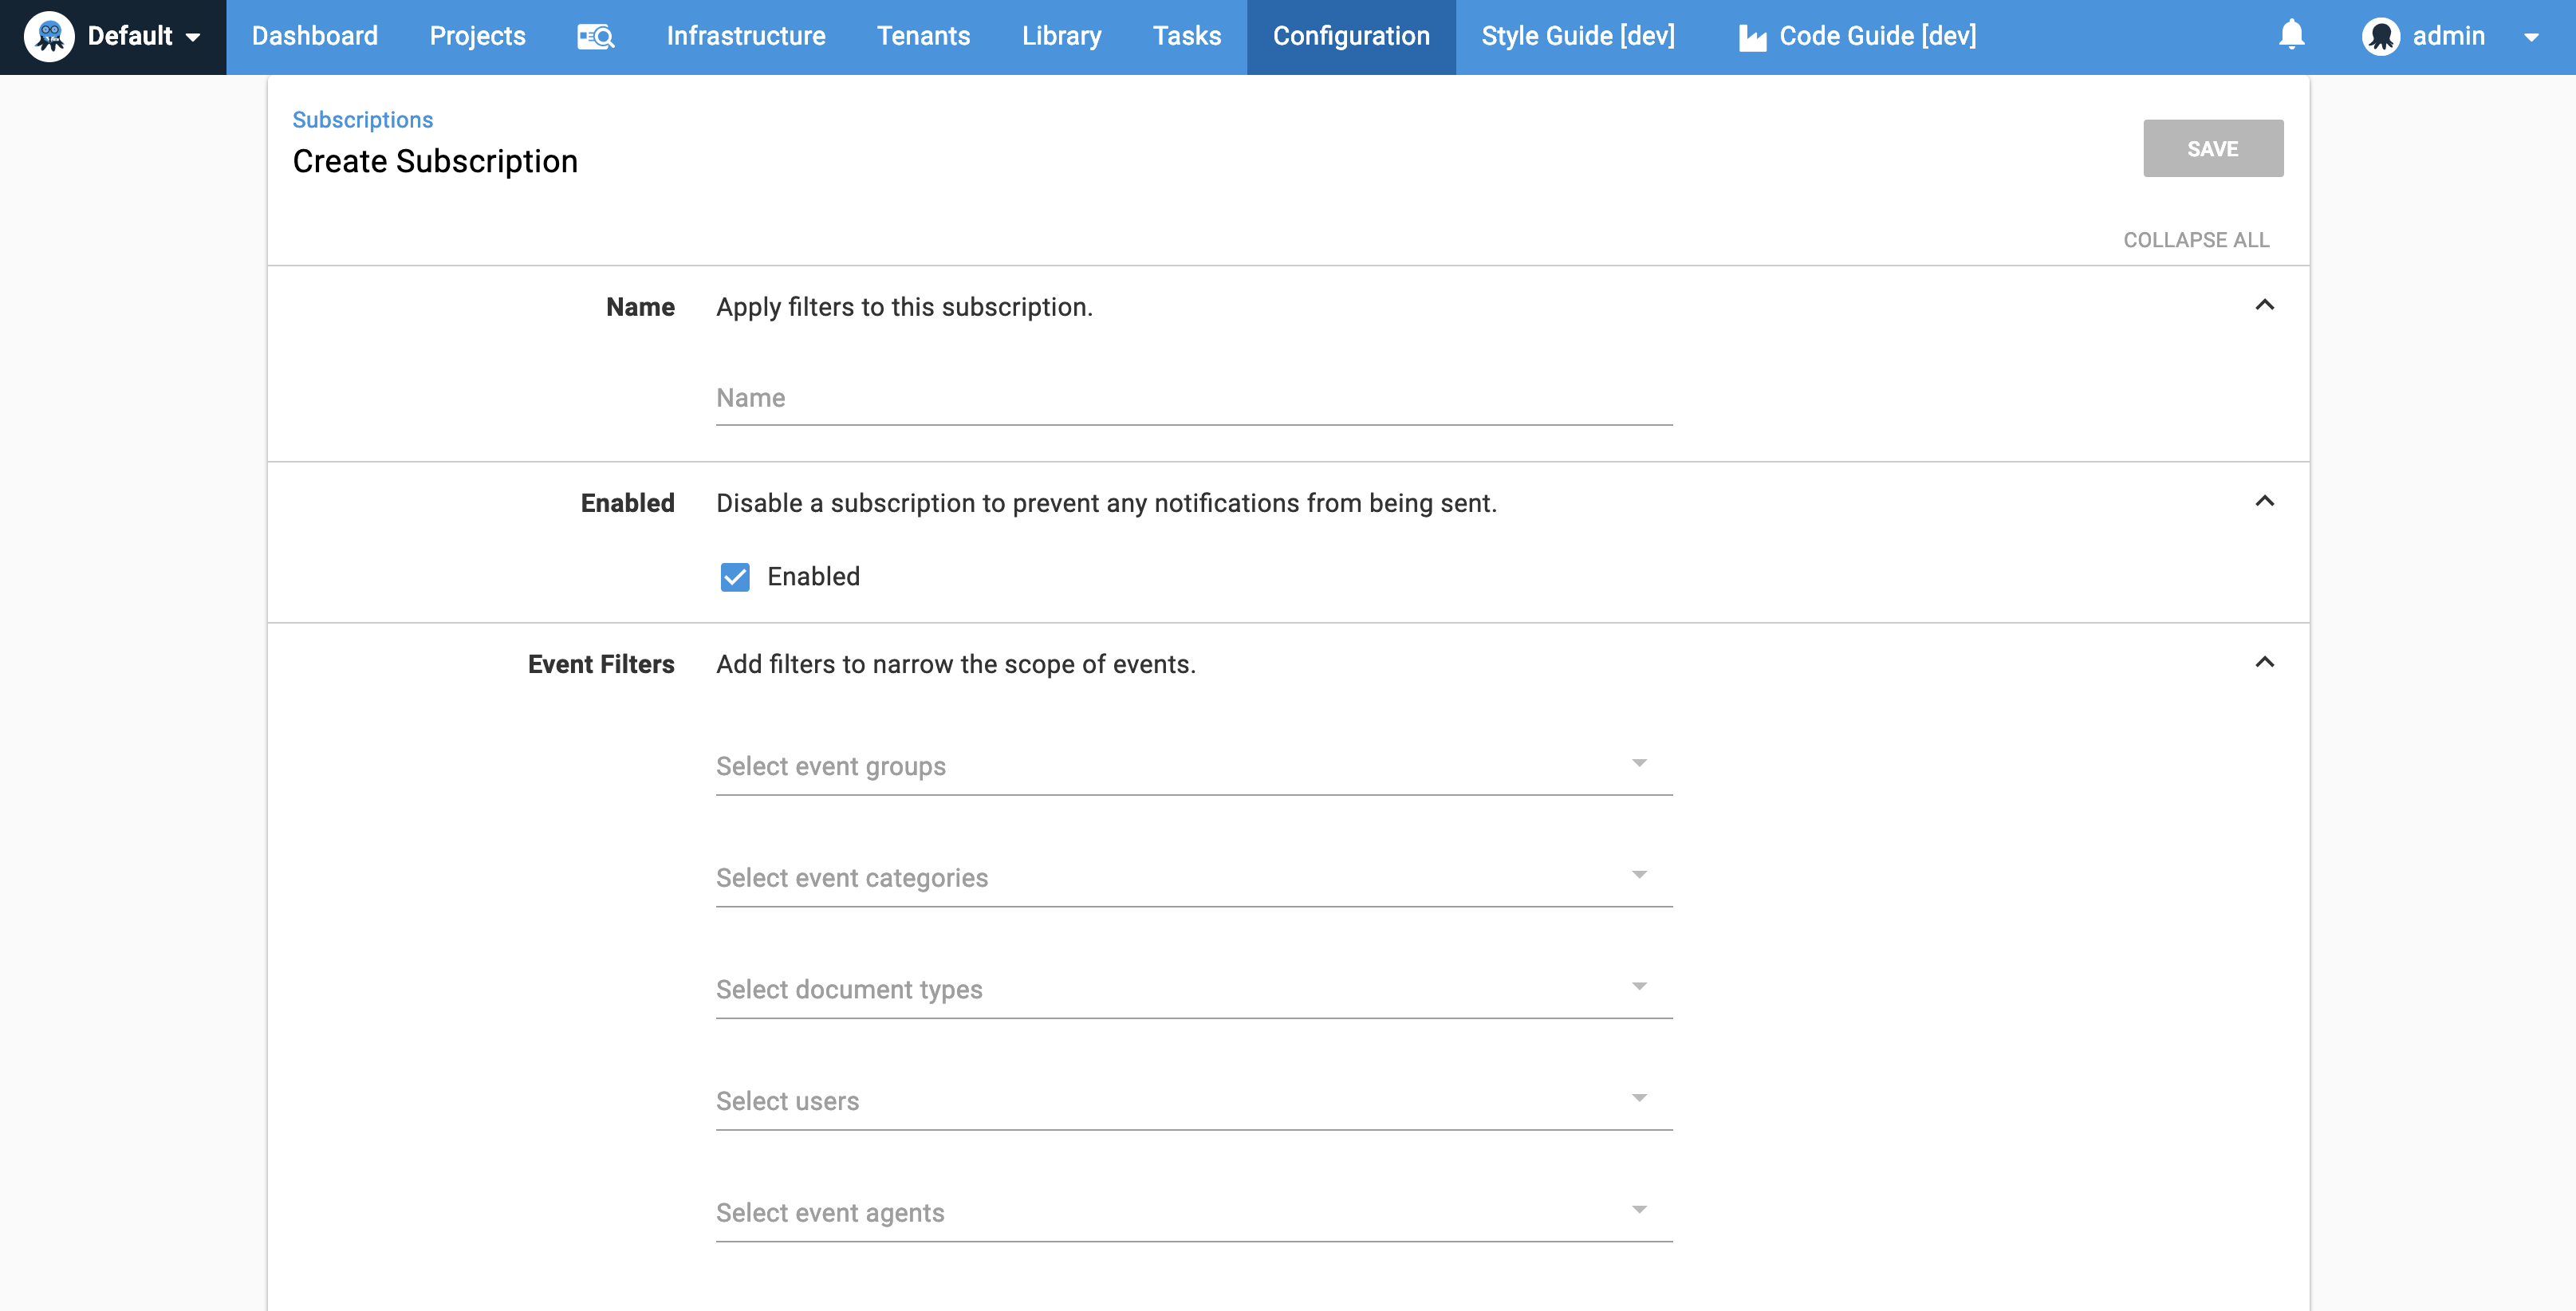Viewport: 2576px width, 1311px height.
Task: Open the Select event groups dropdown
Action: pos(1638,763)
